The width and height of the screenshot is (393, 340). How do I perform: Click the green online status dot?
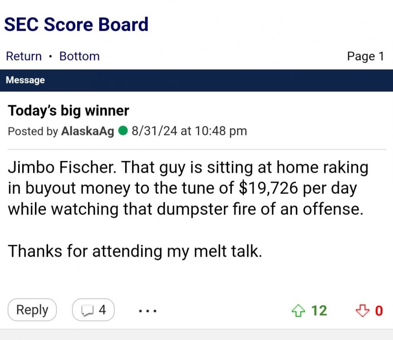click(x=123, y=131)
